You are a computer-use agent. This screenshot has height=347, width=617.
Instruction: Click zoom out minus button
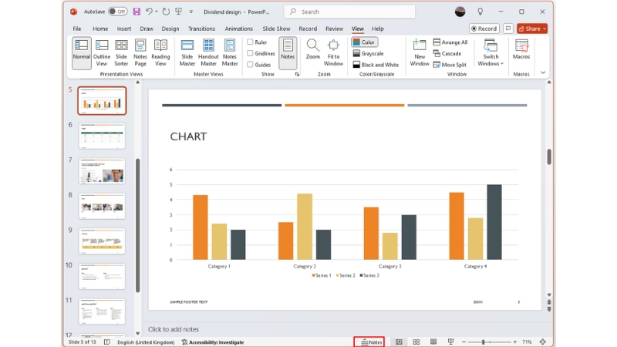(x=464, y=342)
